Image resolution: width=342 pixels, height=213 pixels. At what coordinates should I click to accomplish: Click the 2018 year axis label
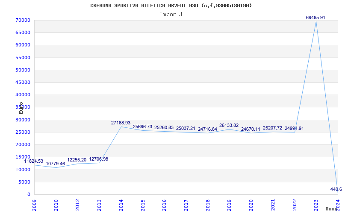[x=208, y=205]
